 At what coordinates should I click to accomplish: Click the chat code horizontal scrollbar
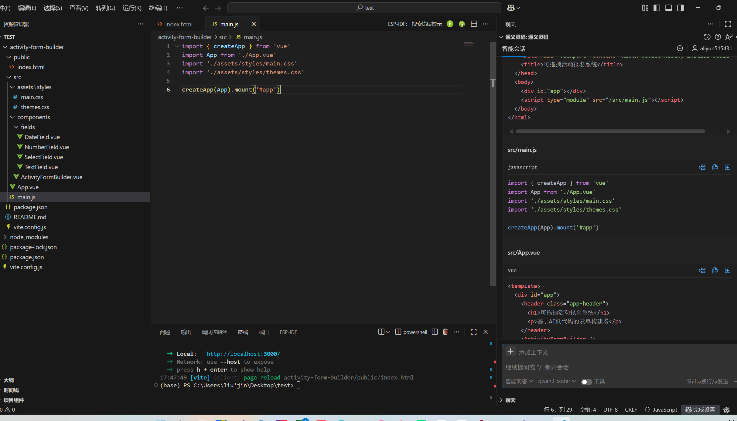pyautogui.click(x=610, y=132)
